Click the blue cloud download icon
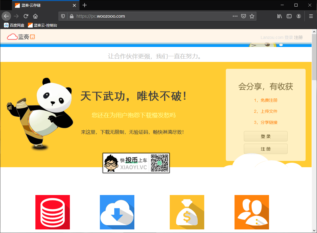 coord(117,212)
